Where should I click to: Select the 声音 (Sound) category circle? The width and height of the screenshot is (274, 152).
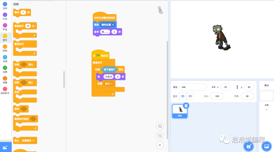(5, 26)
